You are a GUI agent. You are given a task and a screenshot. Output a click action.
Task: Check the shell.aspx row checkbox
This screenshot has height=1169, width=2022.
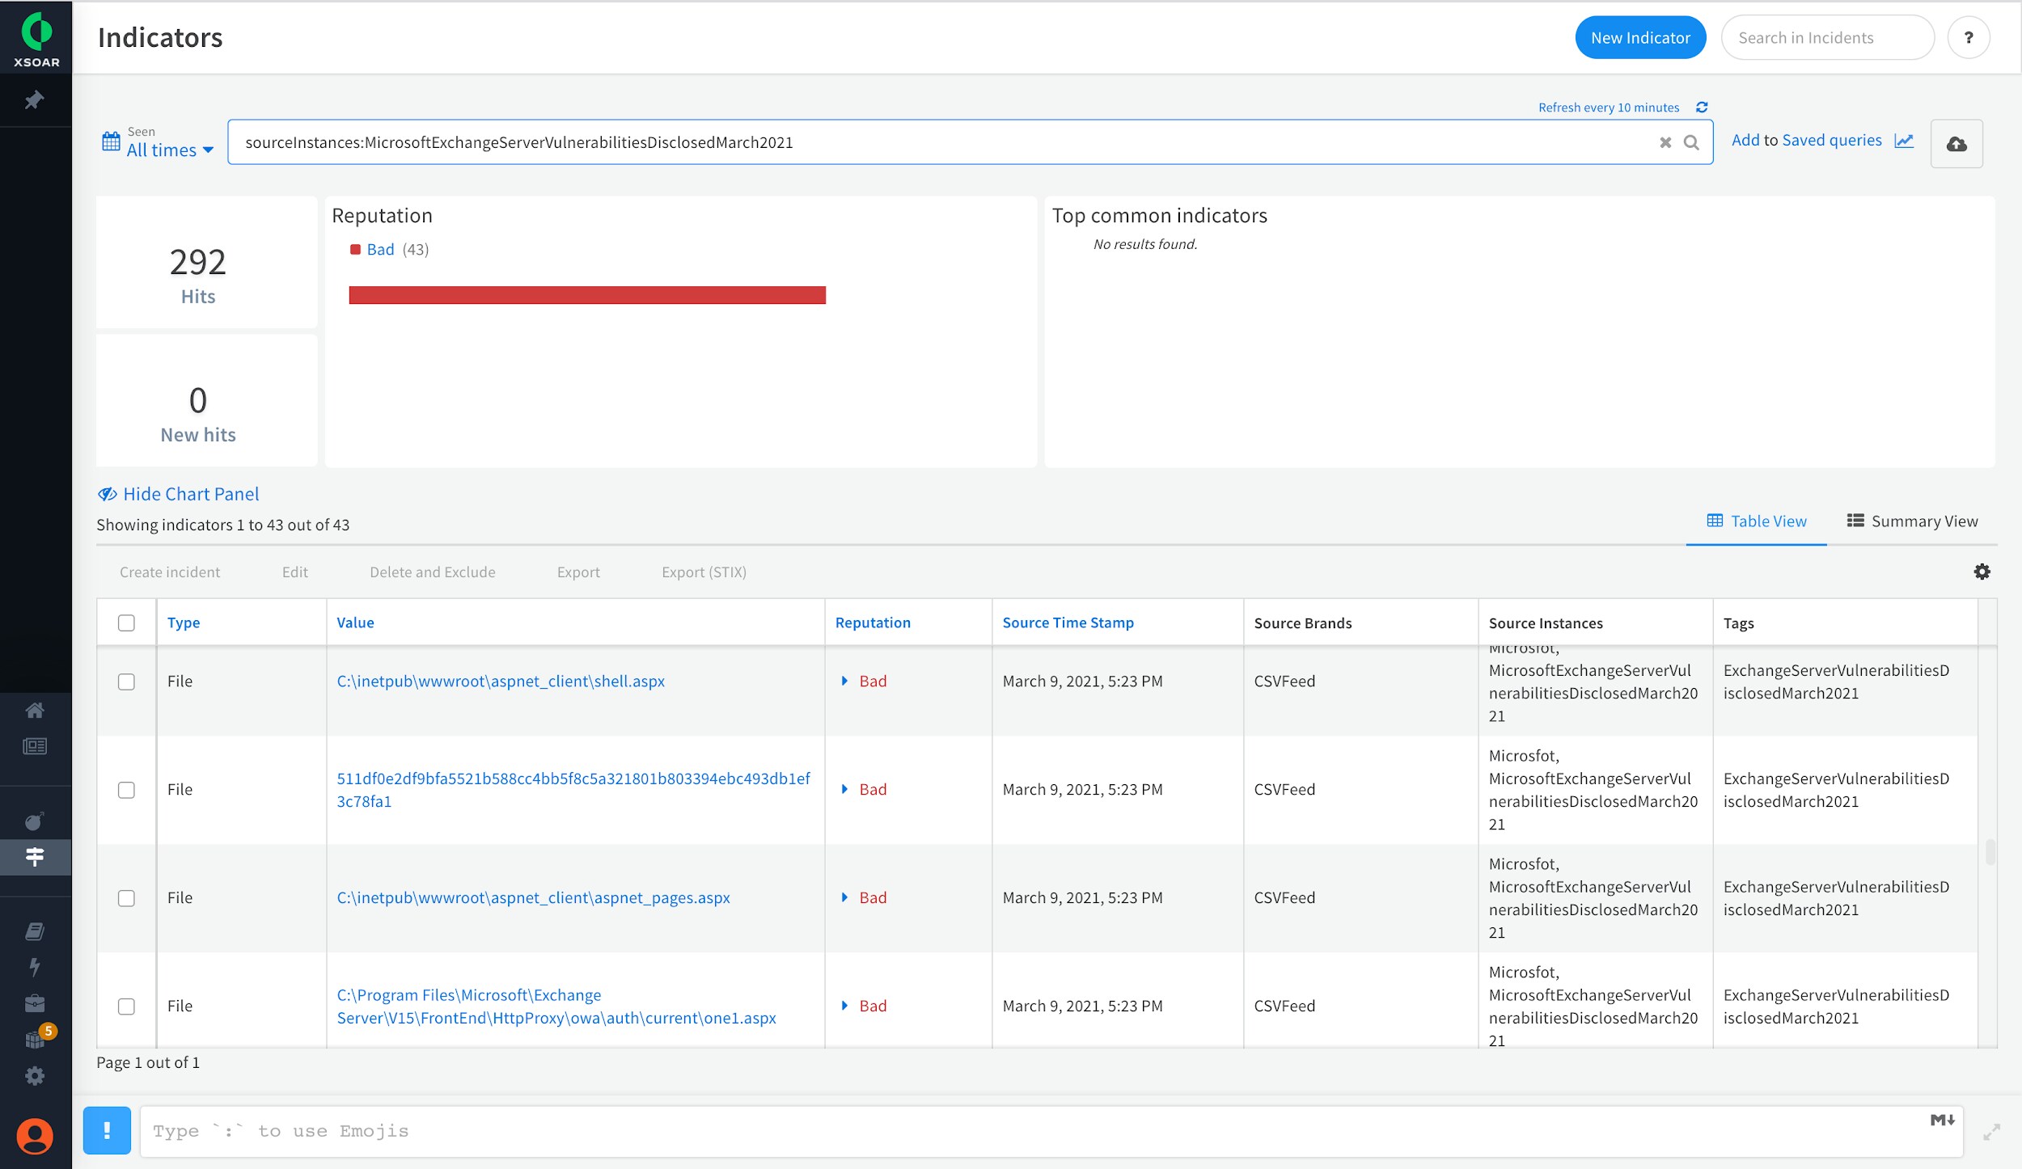click(126, 682)
